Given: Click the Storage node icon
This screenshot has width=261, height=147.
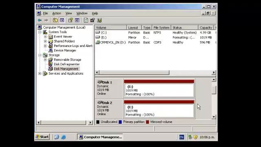Looking at the screenshot, I should pos(45,55).
